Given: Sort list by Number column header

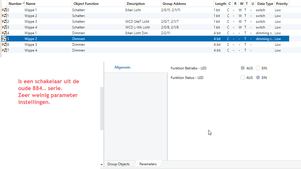Looking at the screenshot, I should point(15,4).
